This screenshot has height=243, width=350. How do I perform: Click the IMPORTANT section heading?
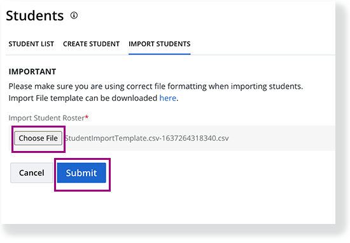(x=32, y=72)
